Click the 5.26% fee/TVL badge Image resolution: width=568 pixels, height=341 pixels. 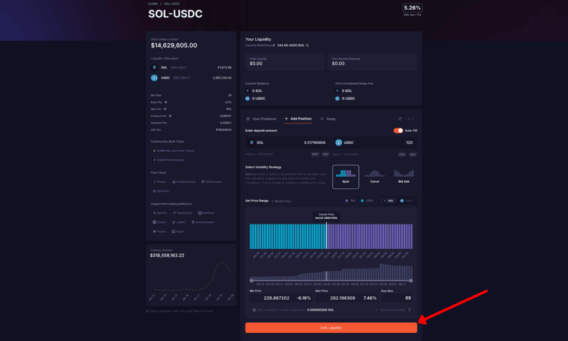pyautogui.click(x=412, y=8)
